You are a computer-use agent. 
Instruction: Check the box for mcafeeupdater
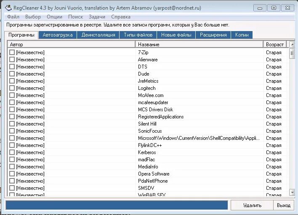pos(12,102)
